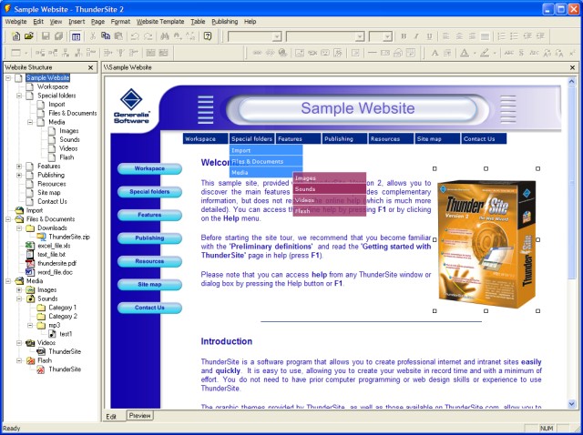This screenshot has height=435, width=583.
Task: Click the superscript x² toolbar icon
Action: (x=572, y=53)
